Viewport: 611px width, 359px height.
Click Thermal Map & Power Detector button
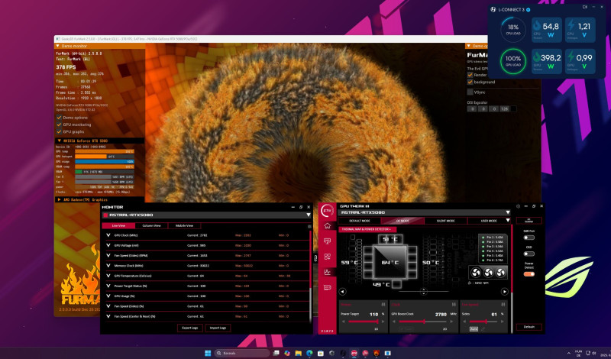pos(367,230)
